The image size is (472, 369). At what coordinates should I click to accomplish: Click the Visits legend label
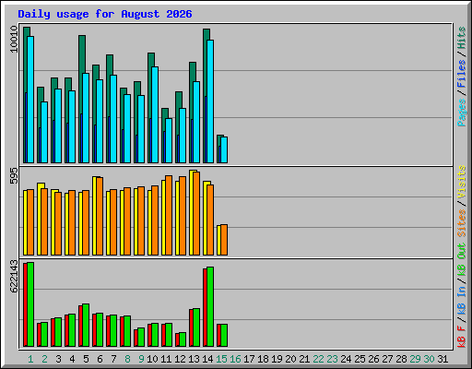tap(462, 182)
